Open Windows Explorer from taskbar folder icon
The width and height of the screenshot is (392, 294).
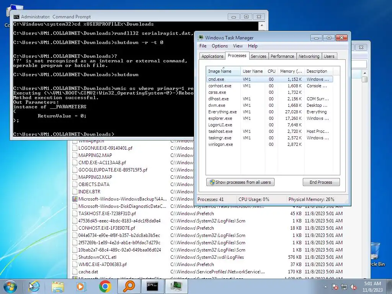pos(58,286)
